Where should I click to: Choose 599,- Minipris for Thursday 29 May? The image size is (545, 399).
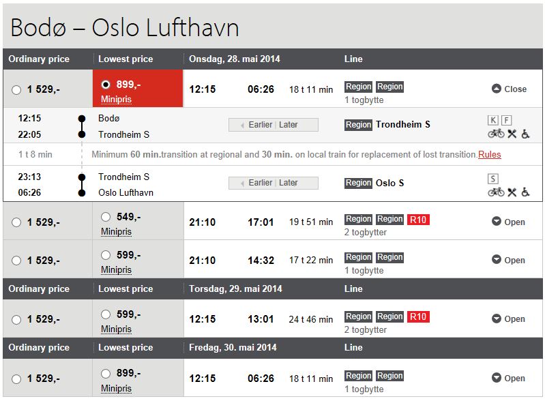tap(106, 314)
